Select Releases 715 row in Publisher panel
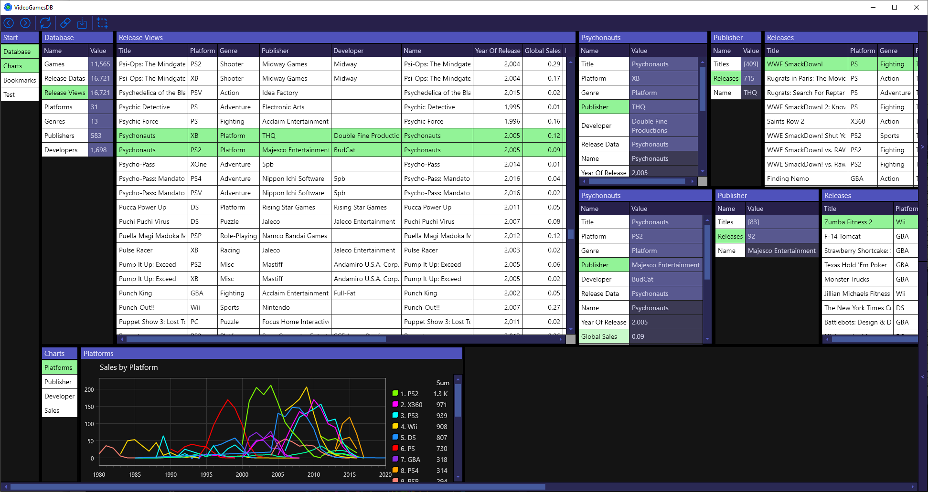 (x=736, y=78)
